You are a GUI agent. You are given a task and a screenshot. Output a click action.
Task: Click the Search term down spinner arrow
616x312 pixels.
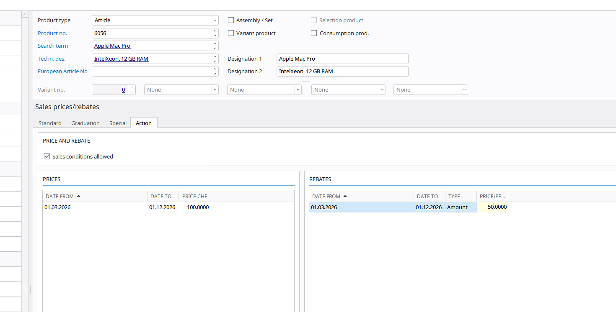(x=215, y=48)
